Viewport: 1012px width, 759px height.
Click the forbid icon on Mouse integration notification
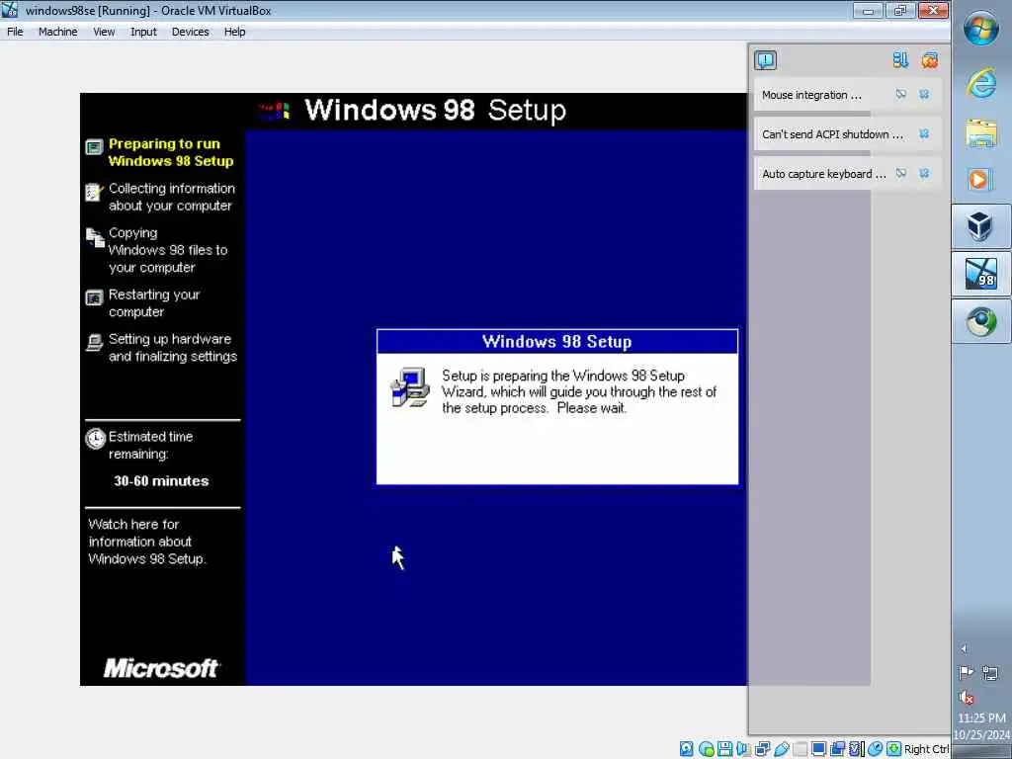tap(901, 94)
